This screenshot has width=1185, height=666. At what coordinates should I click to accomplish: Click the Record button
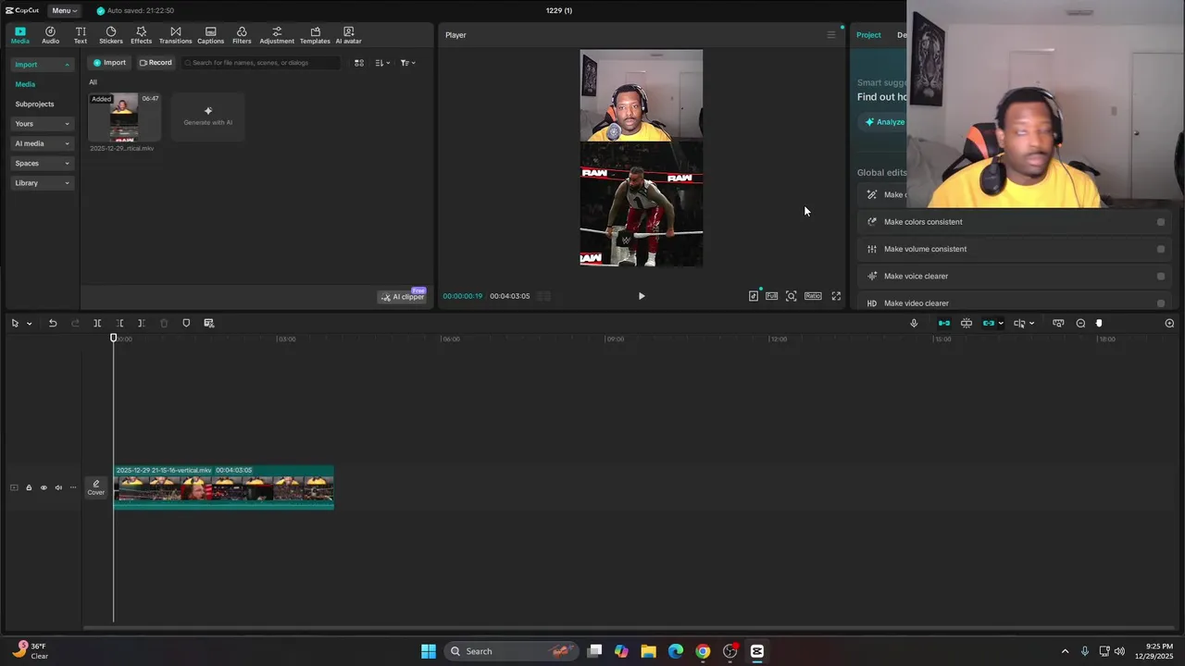tap(156, 63)
